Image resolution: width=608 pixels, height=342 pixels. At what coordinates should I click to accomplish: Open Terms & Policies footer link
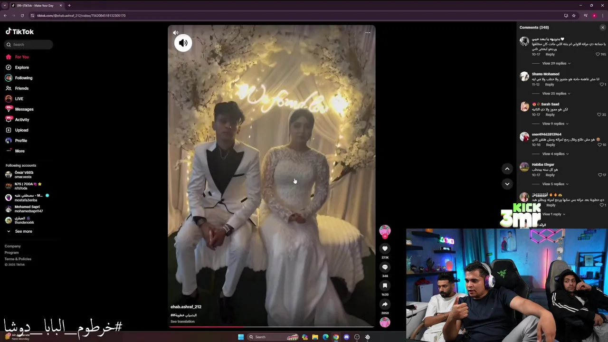18,259
